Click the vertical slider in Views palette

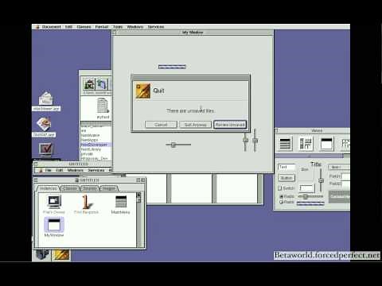(x=321, y=180)
